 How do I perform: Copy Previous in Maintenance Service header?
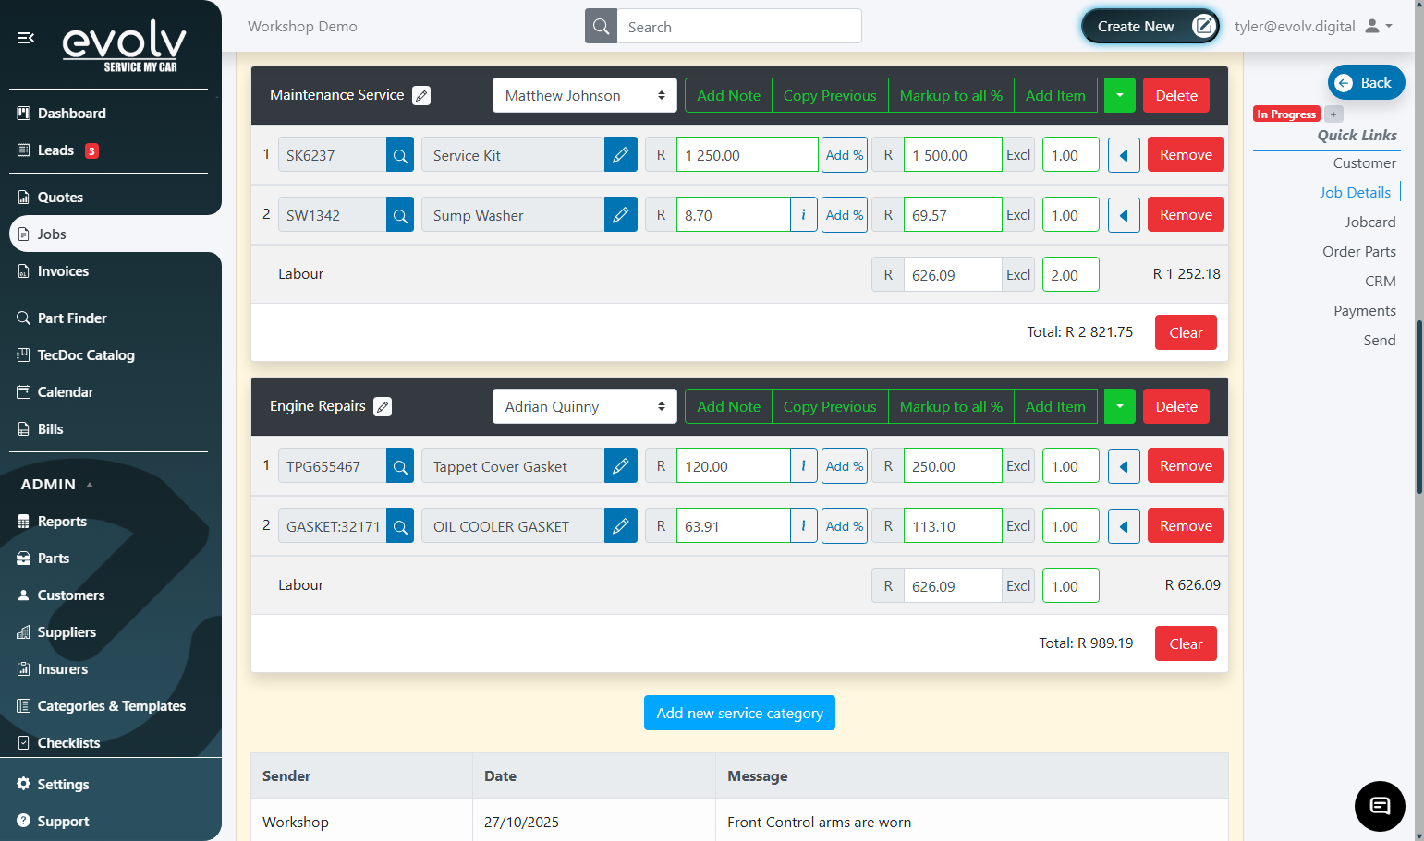(x=830, y=95)
